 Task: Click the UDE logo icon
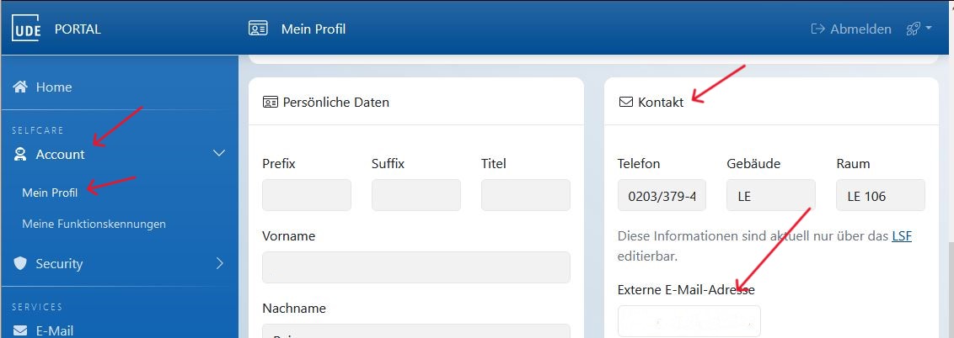[27, 29]
